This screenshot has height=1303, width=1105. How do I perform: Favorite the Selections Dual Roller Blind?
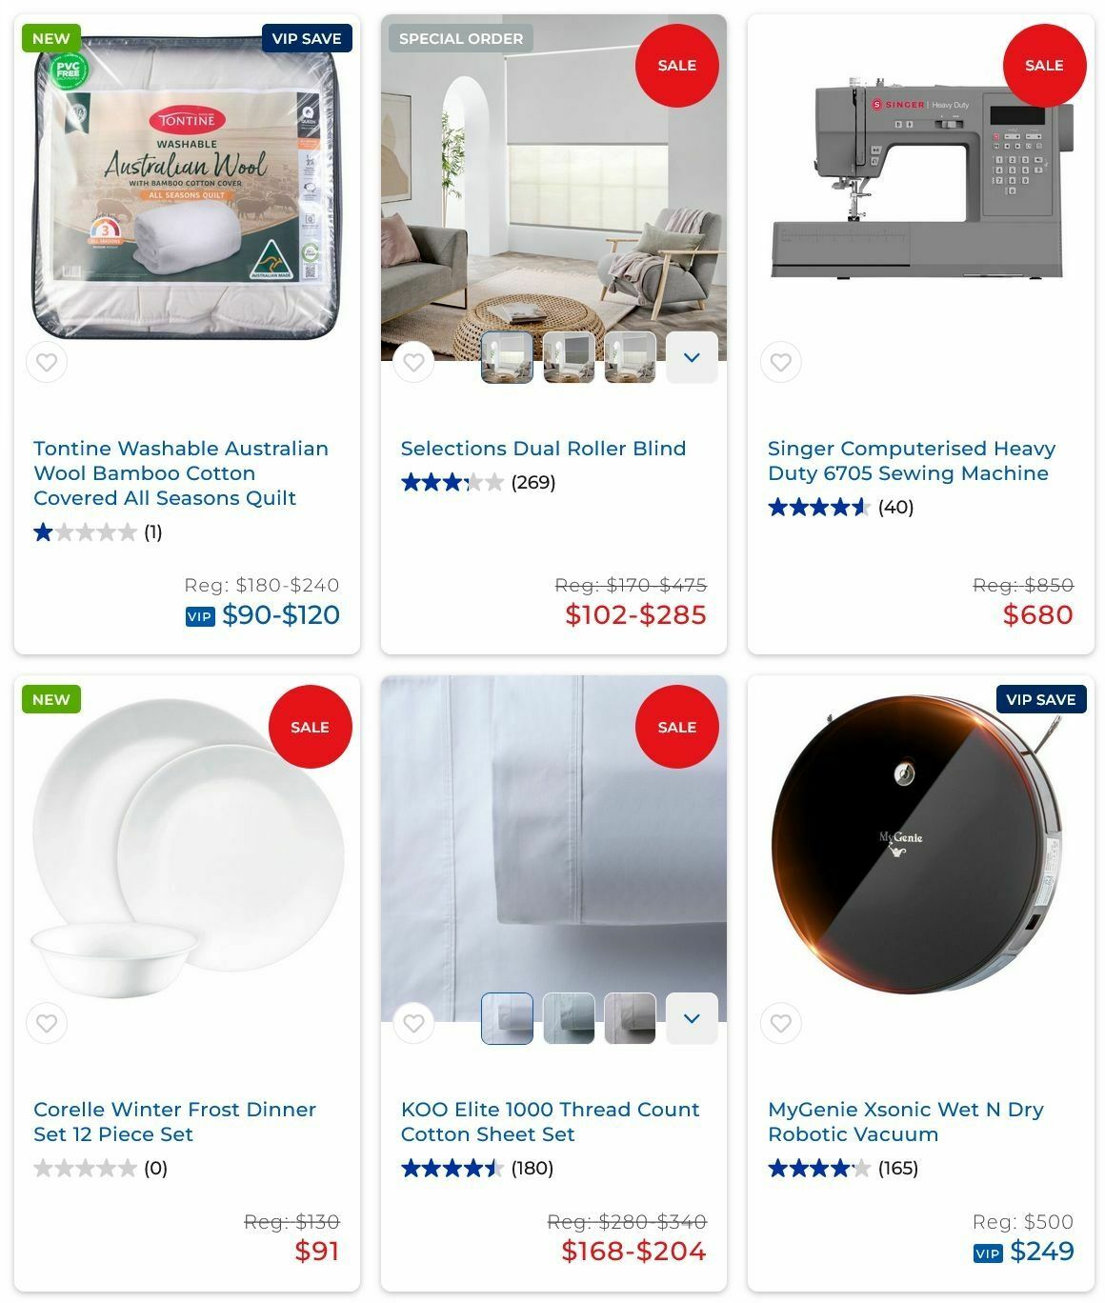click(413, 362)
